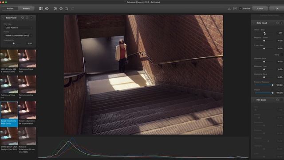The width and height of the screenshot is (284, 160).
Task: Open the Kodak Ektachrome profile dropdown
Action: [18, 36]
